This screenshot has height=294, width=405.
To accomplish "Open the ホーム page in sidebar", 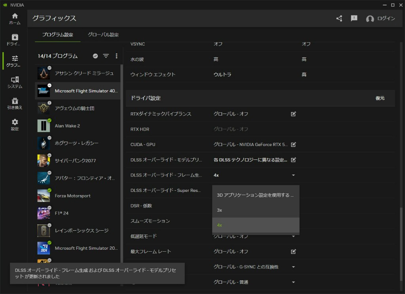I will (x=15, y=19).
